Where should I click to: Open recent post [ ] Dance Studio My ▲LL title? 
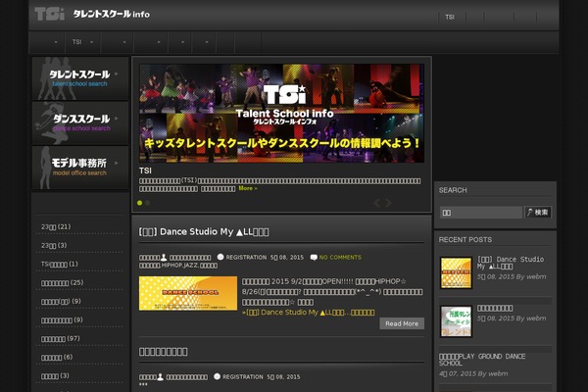tap(510, 263)
